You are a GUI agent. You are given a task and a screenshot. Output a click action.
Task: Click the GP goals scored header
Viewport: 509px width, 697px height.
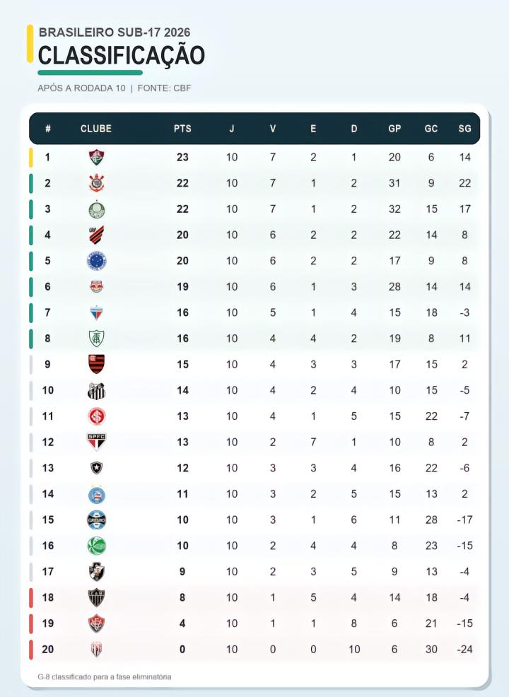(x=394, y=129)
